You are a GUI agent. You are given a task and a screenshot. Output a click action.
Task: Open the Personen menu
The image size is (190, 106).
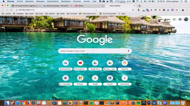(77, 1)
